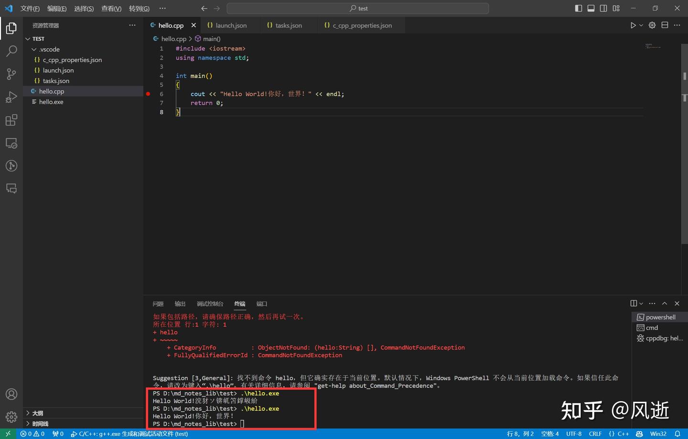Click the test search box at the top
Image resolution: width=688 pixels, height=439 pixels.
(358, 8)
